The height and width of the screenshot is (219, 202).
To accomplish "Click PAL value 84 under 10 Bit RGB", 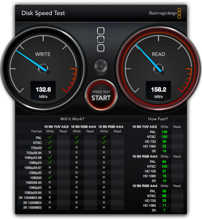I will 164,162.
